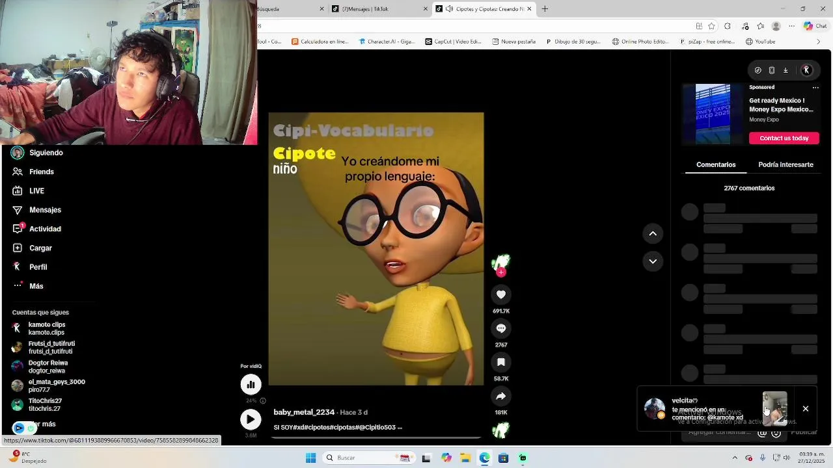833x468 pixels.
Task: Open File Explorer from taskbar
Action: point(465,458)
